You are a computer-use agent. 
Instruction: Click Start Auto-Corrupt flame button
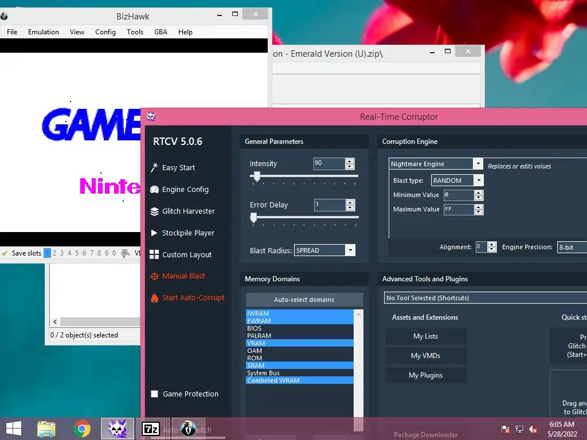187,298
